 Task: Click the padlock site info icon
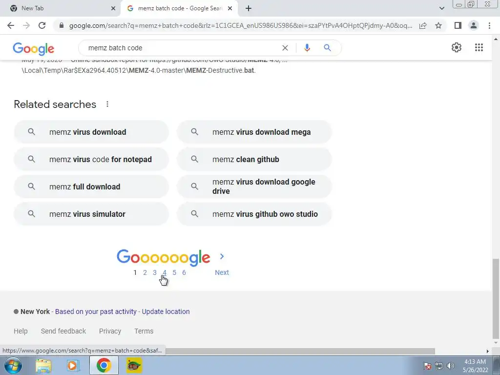[62, 25]
